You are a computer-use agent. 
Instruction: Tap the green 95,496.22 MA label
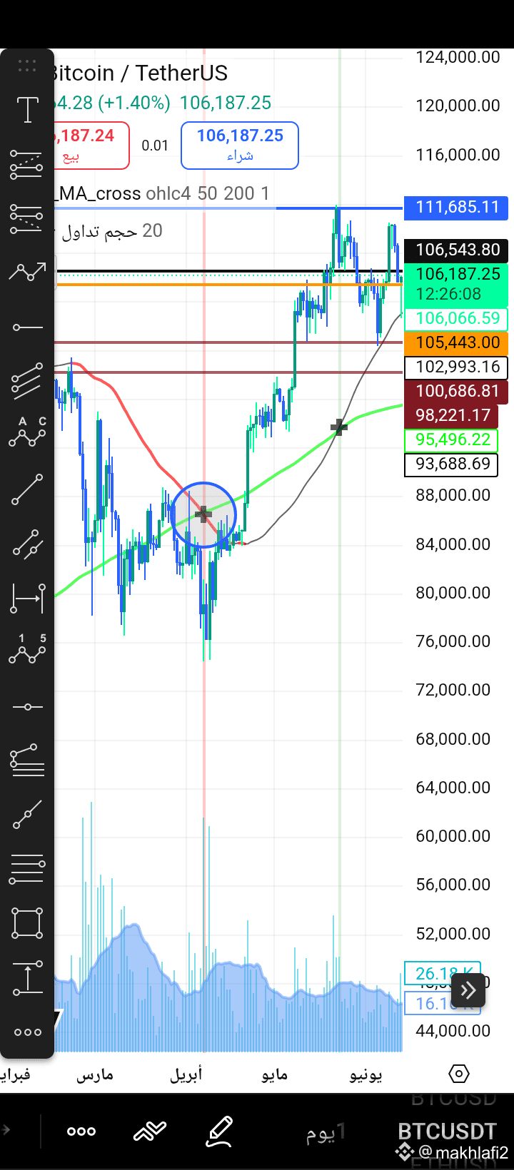point(453,439)
